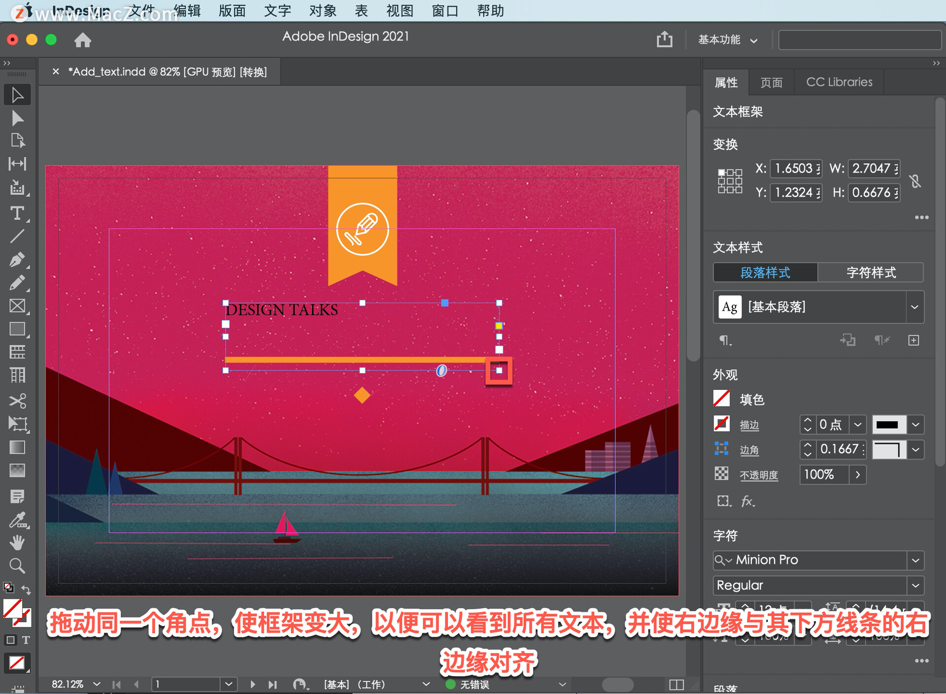Select the Note tool

17,496
